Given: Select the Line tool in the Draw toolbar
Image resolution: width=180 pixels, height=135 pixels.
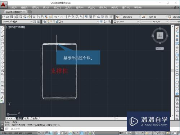Looking at the screenshot, I should pos(2,28).
